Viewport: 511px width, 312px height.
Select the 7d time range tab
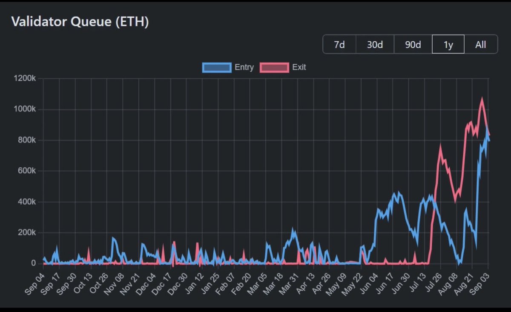point(339,44)
